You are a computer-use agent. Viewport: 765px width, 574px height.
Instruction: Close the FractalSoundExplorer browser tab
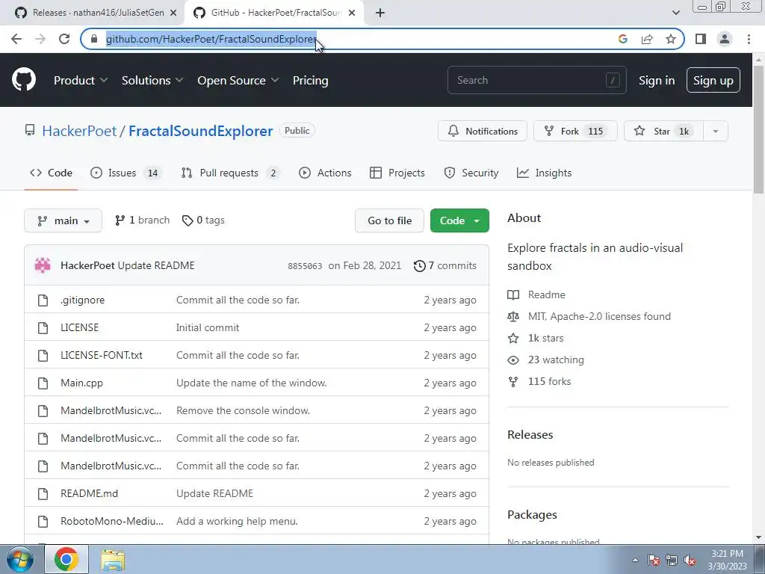click(x=352, y=13)
